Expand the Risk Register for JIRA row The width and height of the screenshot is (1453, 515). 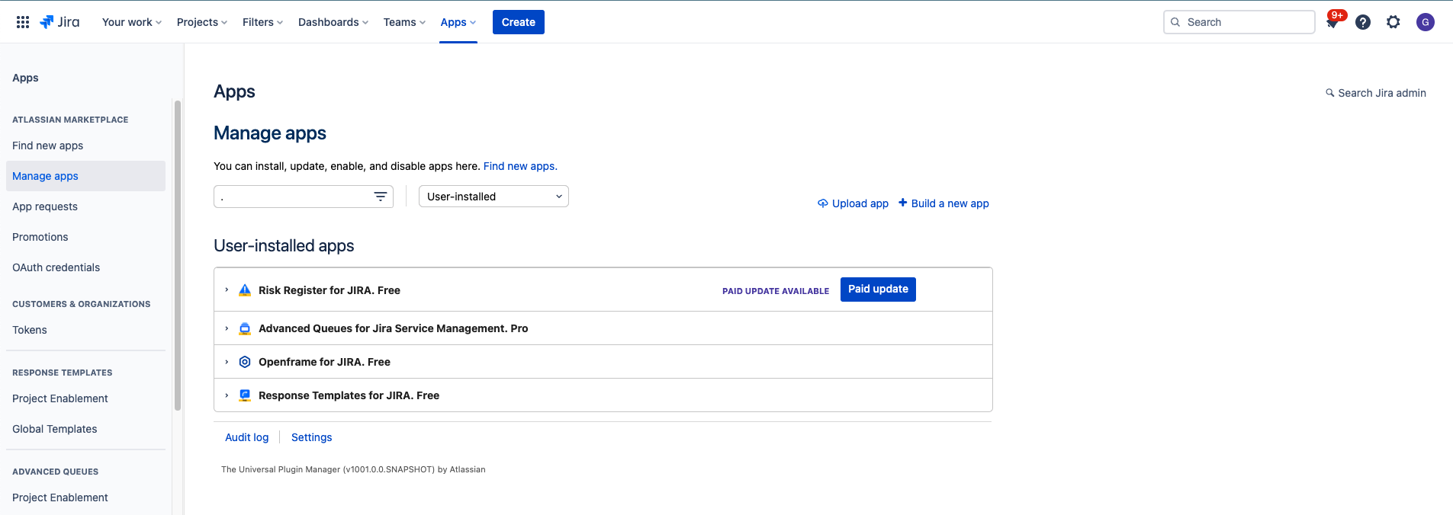[x=227, y=290]
